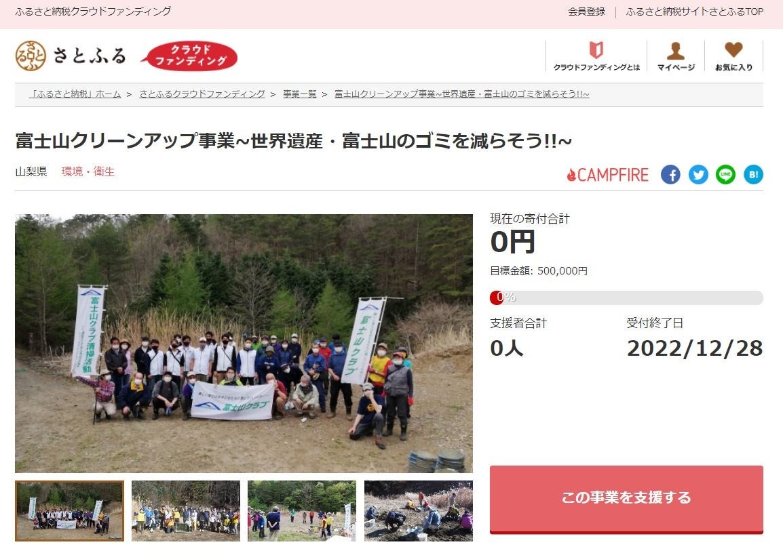The height and width of the screenshot is (553, 783).
Task: Open the 事業一覧 breadcrumb link
Action: click(300, 94)
